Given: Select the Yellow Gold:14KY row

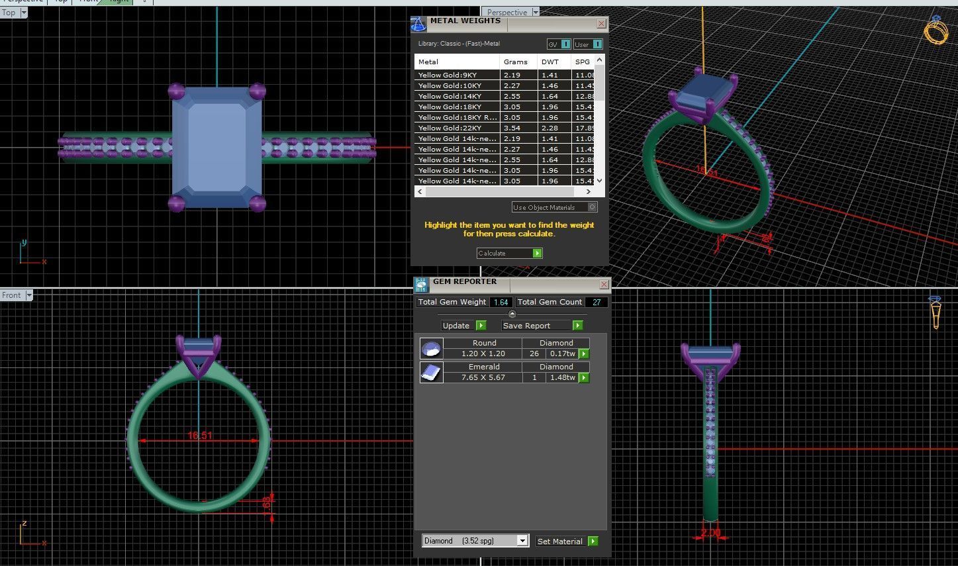Looking at the screenshot, I should point(504,96).
